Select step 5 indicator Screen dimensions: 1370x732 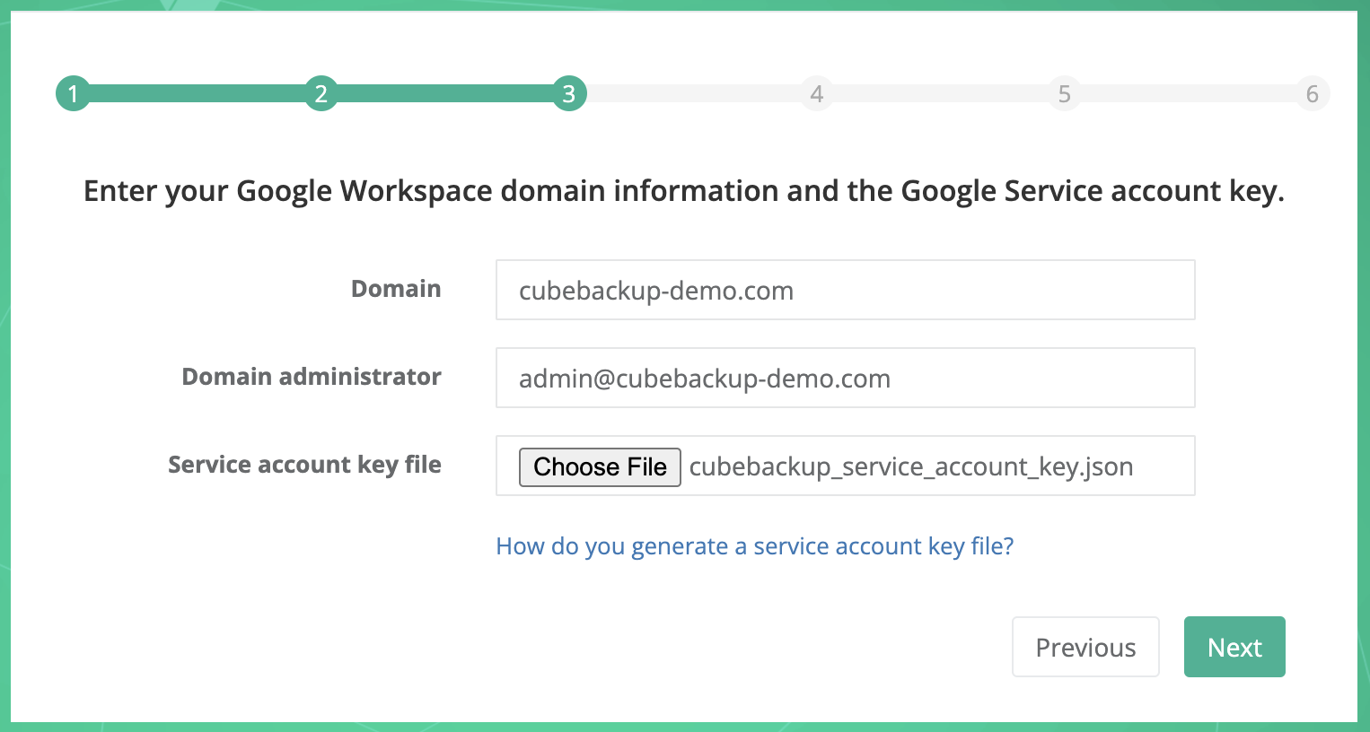pyautogui.click(x=1064, y=93)
